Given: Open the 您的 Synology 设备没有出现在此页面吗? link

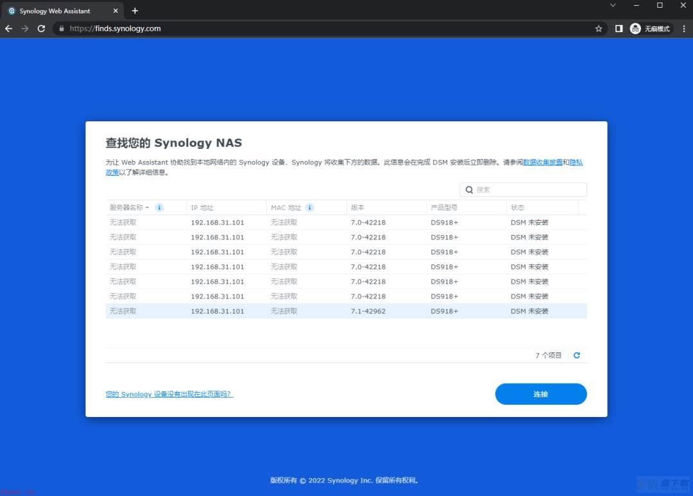Looking at the screenshot, I should [x=169, y=394].
